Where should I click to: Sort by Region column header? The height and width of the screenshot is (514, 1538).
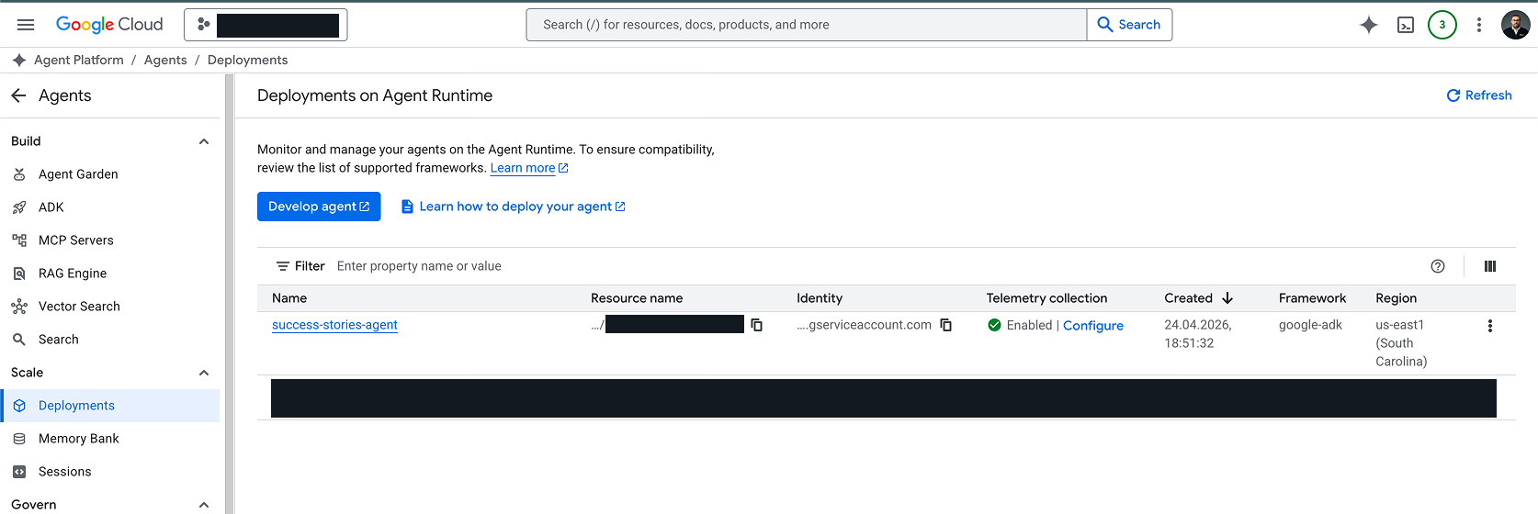click(x=1396, y=298)
